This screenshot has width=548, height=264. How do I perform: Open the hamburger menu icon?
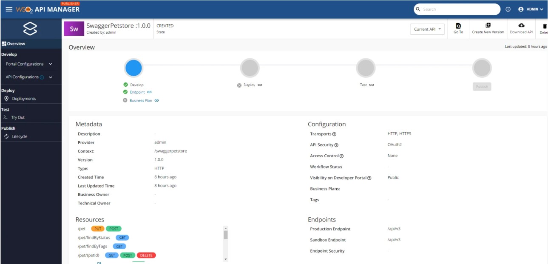click(x=9, y=9)
